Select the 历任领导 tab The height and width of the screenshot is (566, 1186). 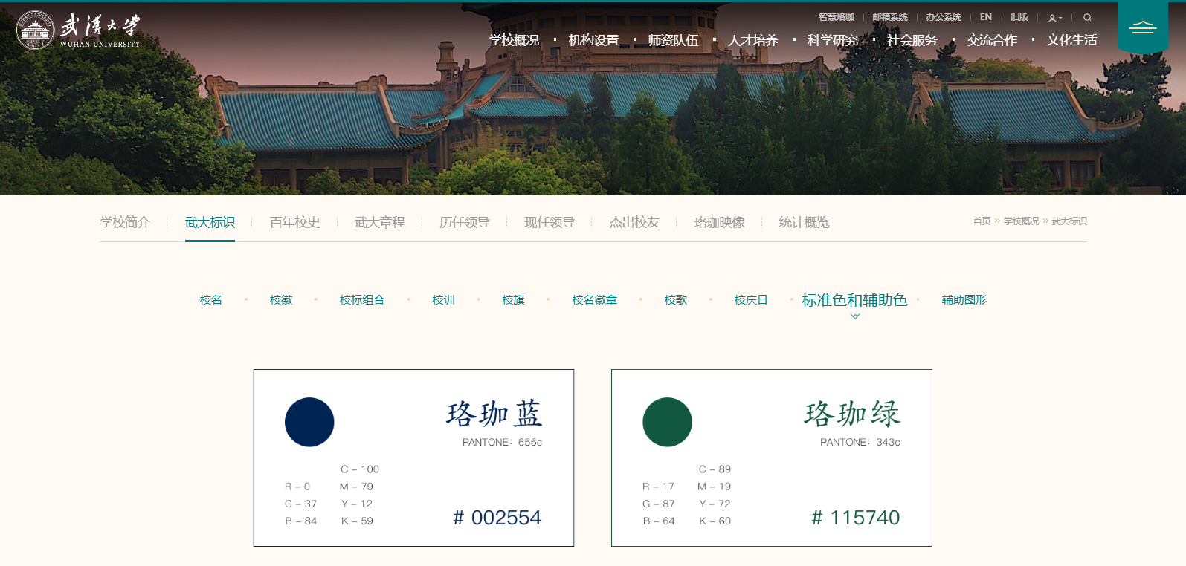coord(465,222)
